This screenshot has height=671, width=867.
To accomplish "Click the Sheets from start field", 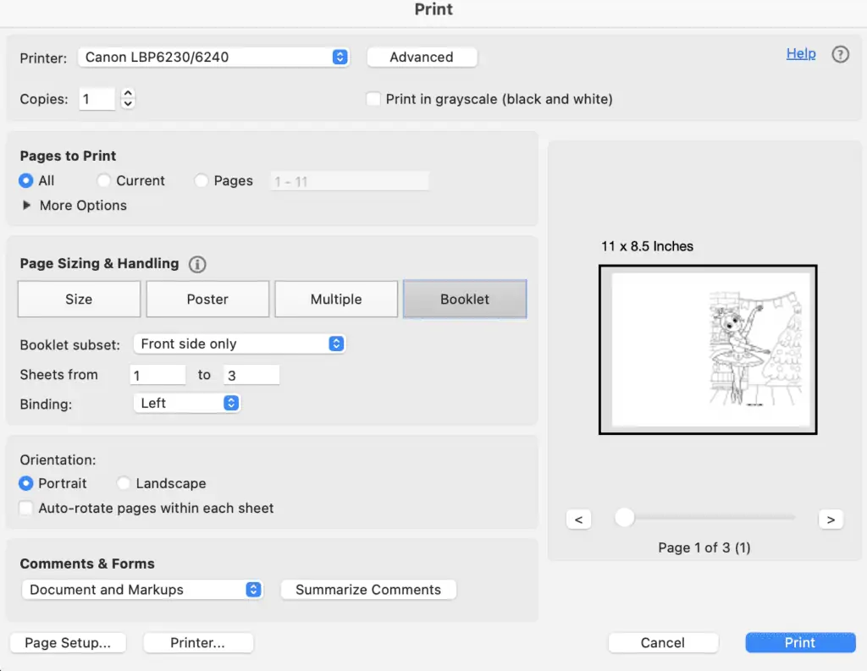I will 157,376.
